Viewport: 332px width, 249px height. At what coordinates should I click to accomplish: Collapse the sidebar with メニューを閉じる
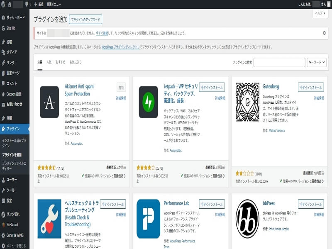tap(15, 245)
